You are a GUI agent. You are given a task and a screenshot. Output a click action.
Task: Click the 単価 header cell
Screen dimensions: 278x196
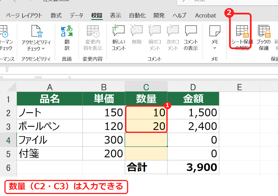104,99
